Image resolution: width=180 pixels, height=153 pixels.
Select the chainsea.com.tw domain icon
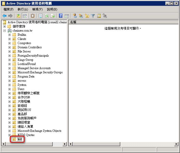coord(9,31)
